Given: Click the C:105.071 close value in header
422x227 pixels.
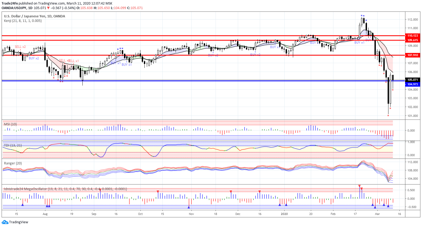Looking at the screenshot, I should point(135,8).
